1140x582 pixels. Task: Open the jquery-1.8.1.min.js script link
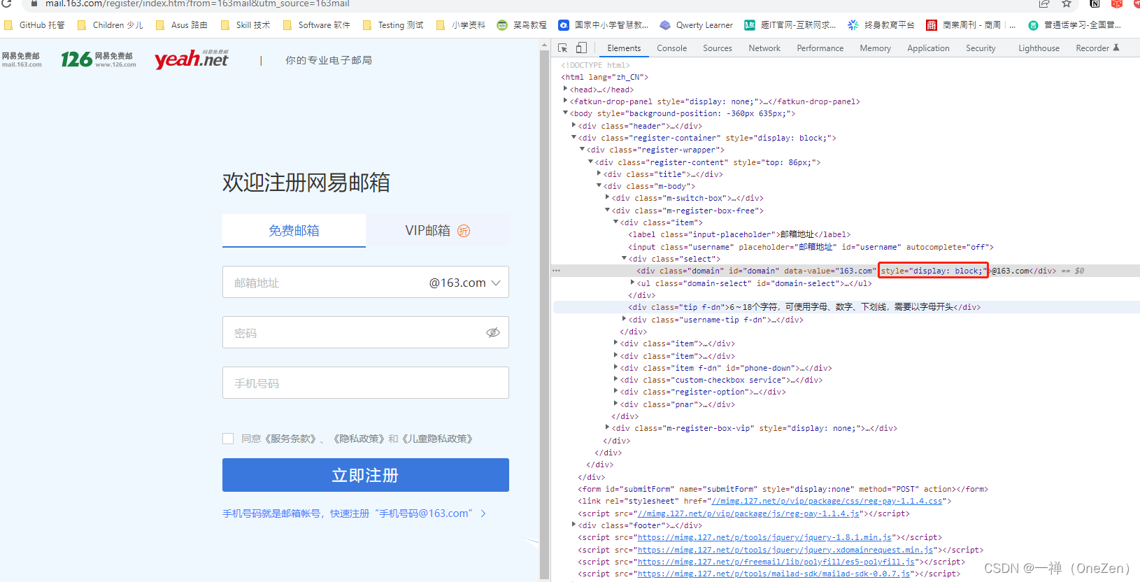(764, 537)
